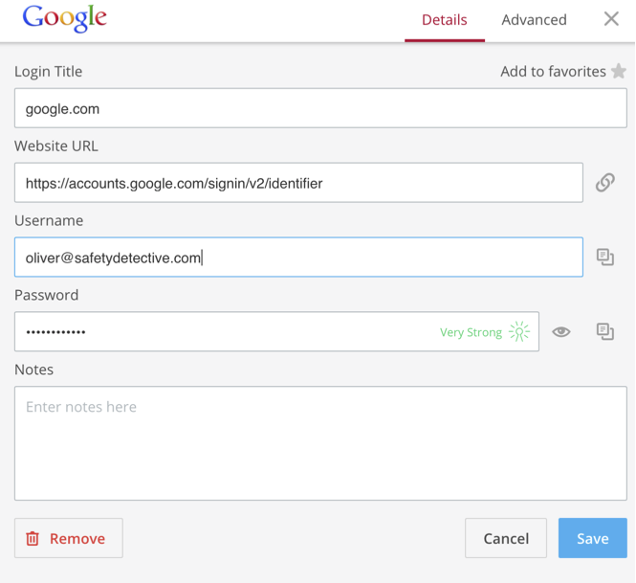This screenshot has height=583, width=636.
Task: Cancel editing the login
Action: [506, 538]
